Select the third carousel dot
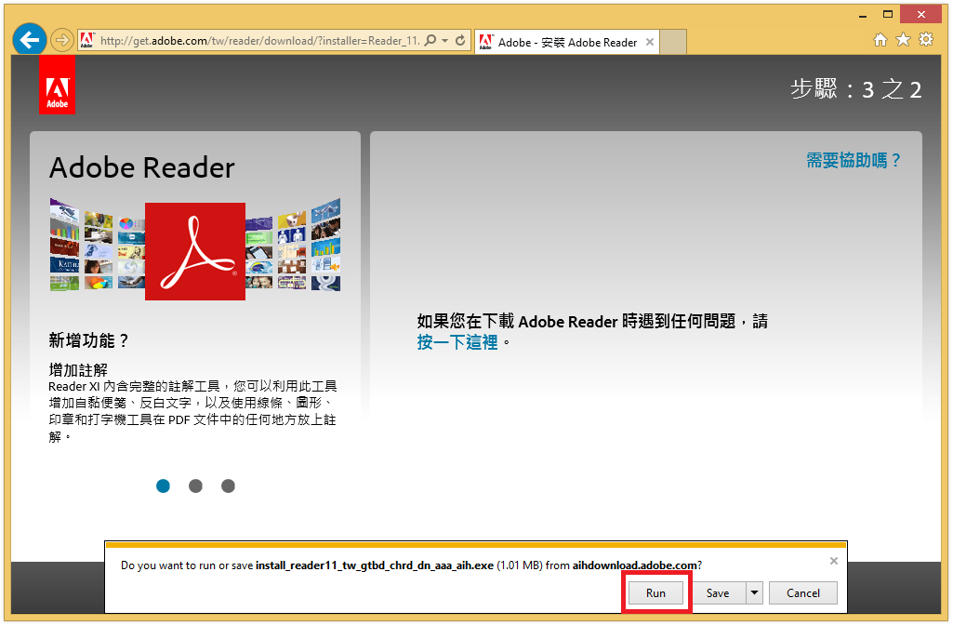953x625 pixels. point(228,485)
